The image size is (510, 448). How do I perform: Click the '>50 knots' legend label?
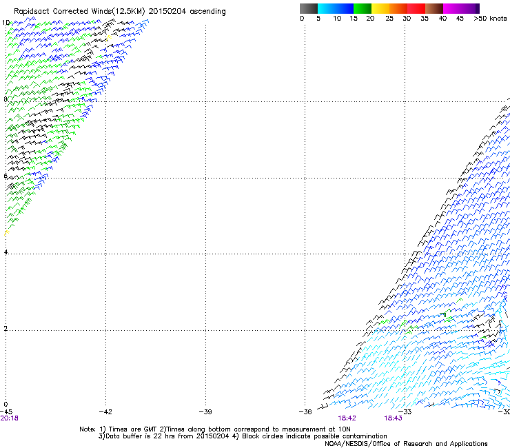pyautogui.click(x=490, y=19)
